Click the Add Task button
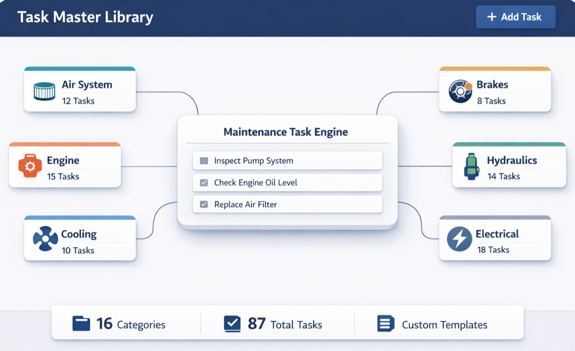The width and height of the screenshot is (575, 351). pos(516,17)
